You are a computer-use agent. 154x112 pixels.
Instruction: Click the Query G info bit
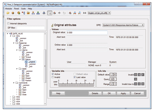(111, 79)
